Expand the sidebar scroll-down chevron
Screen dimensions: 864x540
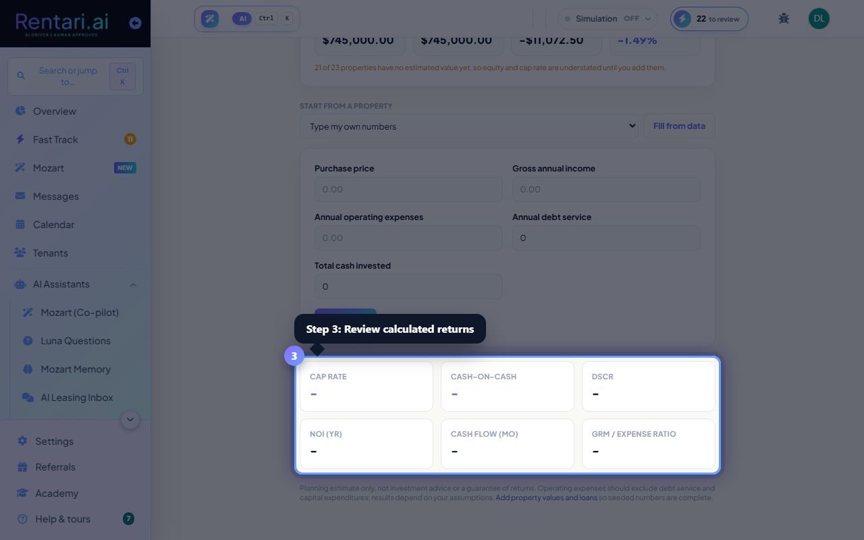pos(130,420)
